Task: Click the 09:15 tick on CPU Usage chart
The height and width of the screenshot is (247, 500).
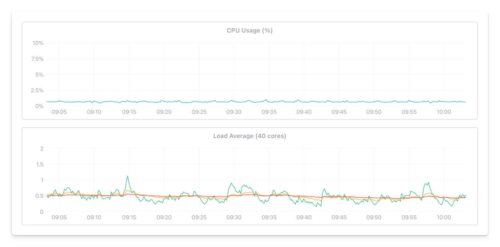Action: (129, 112)
